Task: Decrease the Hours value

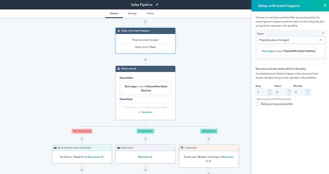Action: click(289, 94)
